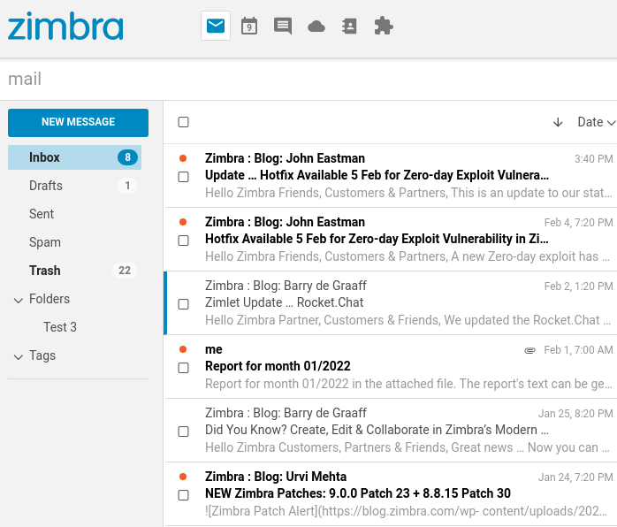Open the Chat speech bubble icon

tap(283, 26)
